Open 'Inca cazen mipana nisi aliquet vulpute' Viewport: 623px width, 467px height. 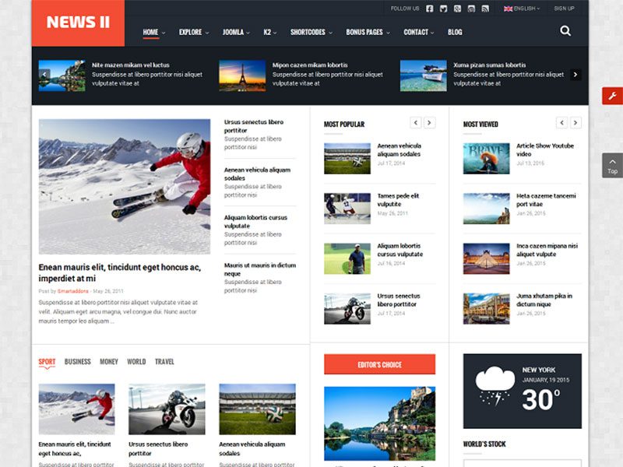(x=547, y=250)
